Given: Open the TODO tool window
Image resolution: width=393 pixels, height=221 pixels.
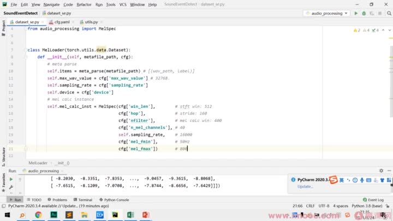Looking at the screenshot, I should point(34,200).
